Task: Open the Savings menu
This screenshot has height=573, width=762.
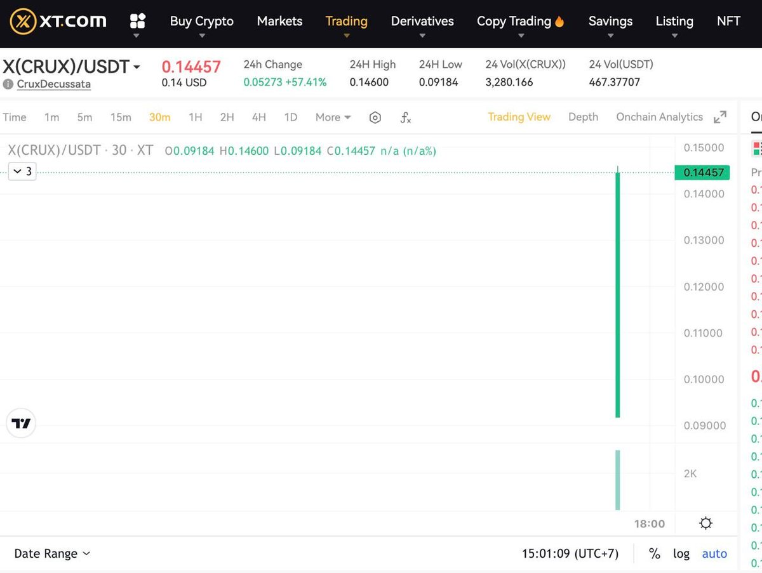Action: click(x=610, y=22)
